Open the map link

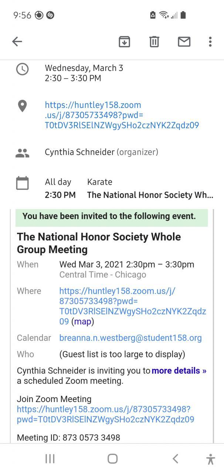click(x=82, y=321)
